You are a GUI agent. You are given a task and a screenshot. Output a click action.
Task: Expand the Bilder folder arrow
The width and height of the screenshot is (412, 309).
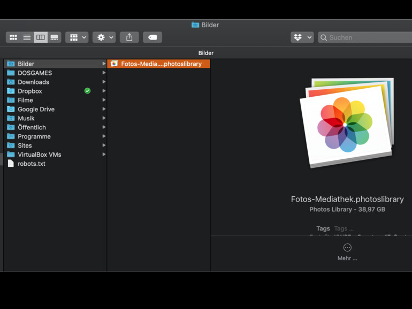pos(104,64)
